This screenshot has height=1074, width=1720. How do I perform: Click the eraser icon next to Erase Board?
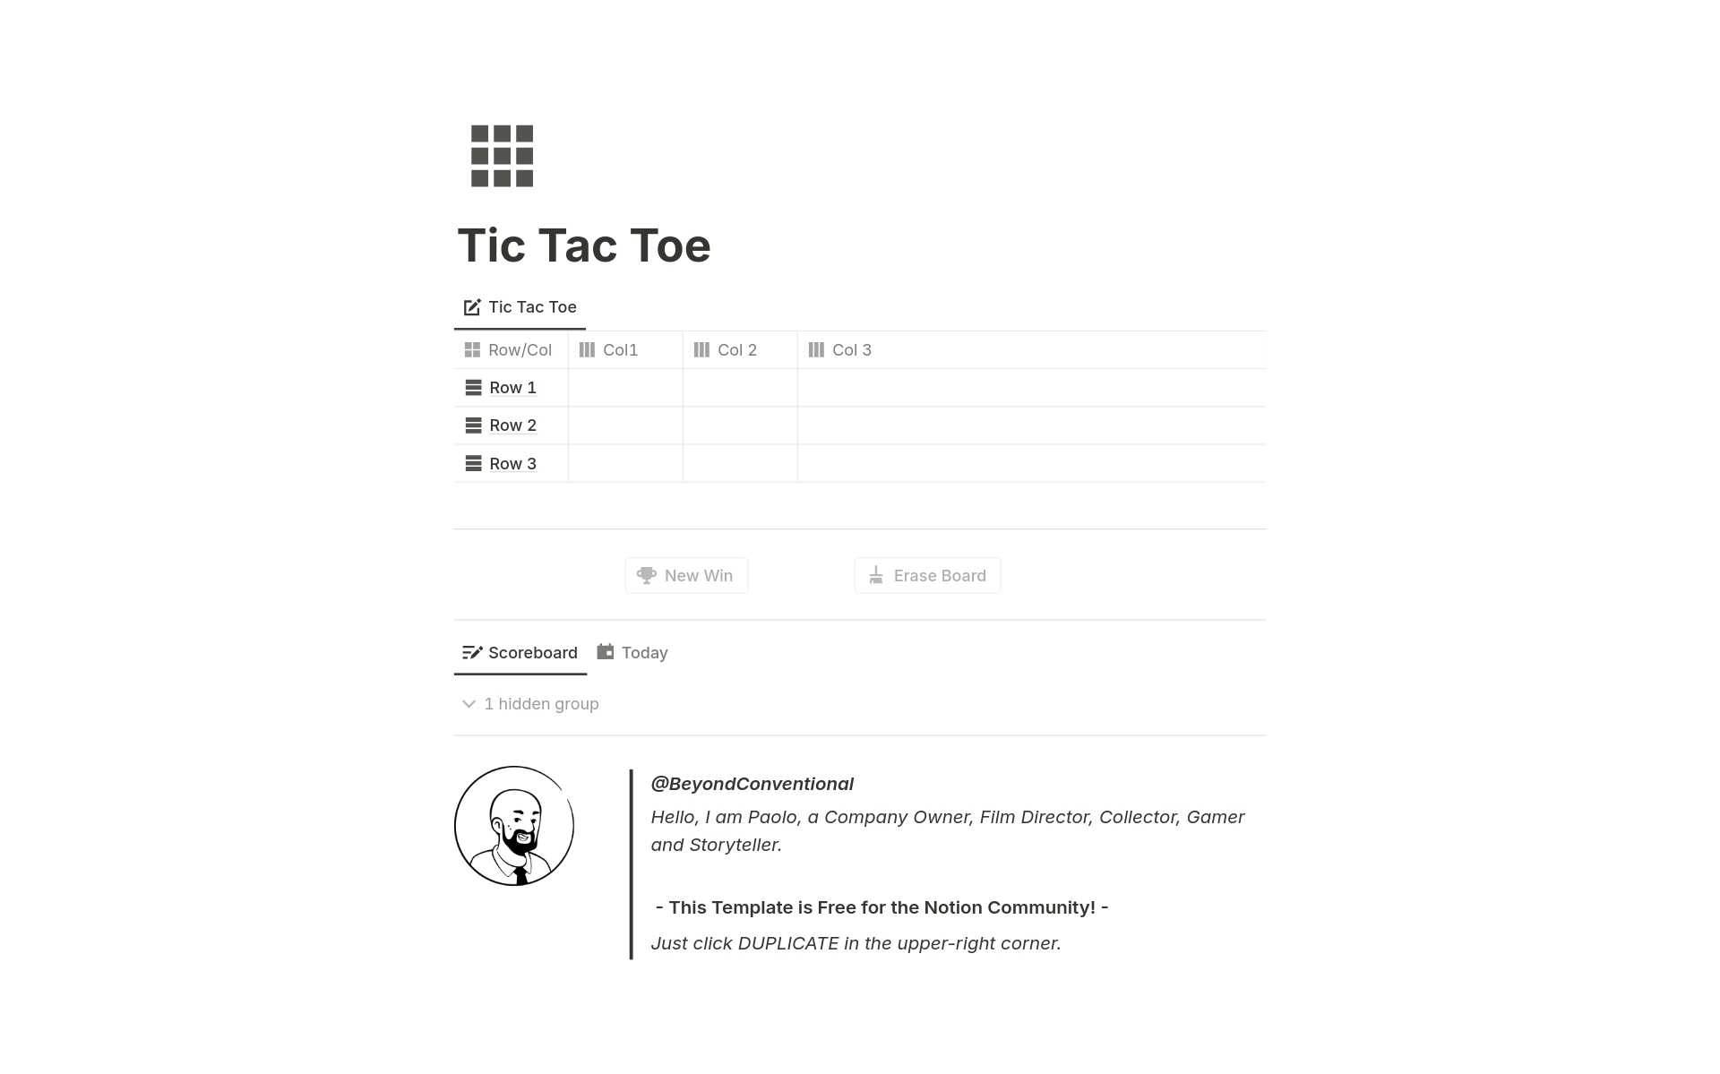coord(875,575)
